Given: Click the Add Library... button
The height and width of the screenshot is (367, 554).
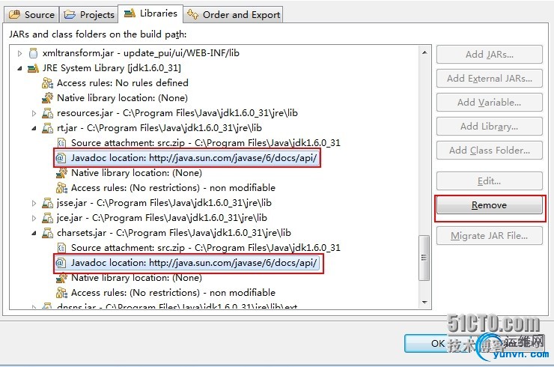Looking at the screenshot, I should pos(490,127).
